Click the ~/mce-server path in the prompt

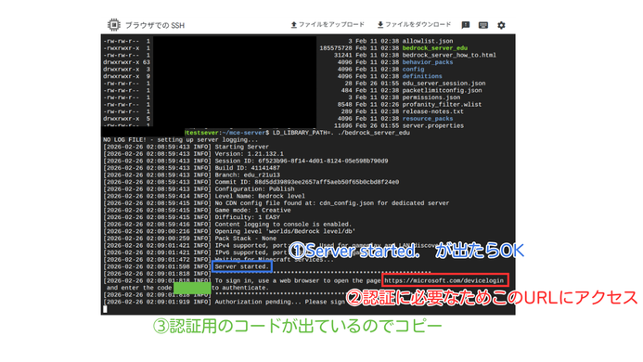pos(244,133)
